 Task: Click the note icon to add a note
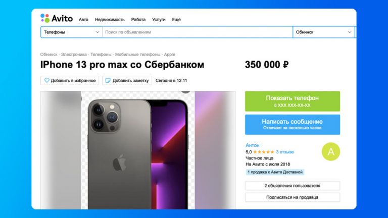(x=108, y=81)
